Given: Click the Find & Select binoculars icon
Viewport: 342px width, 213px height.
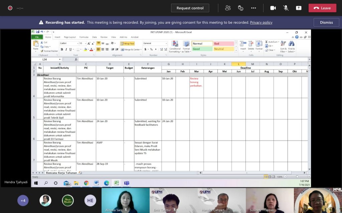Looking at the screenshot, I should tap(291, 44).
